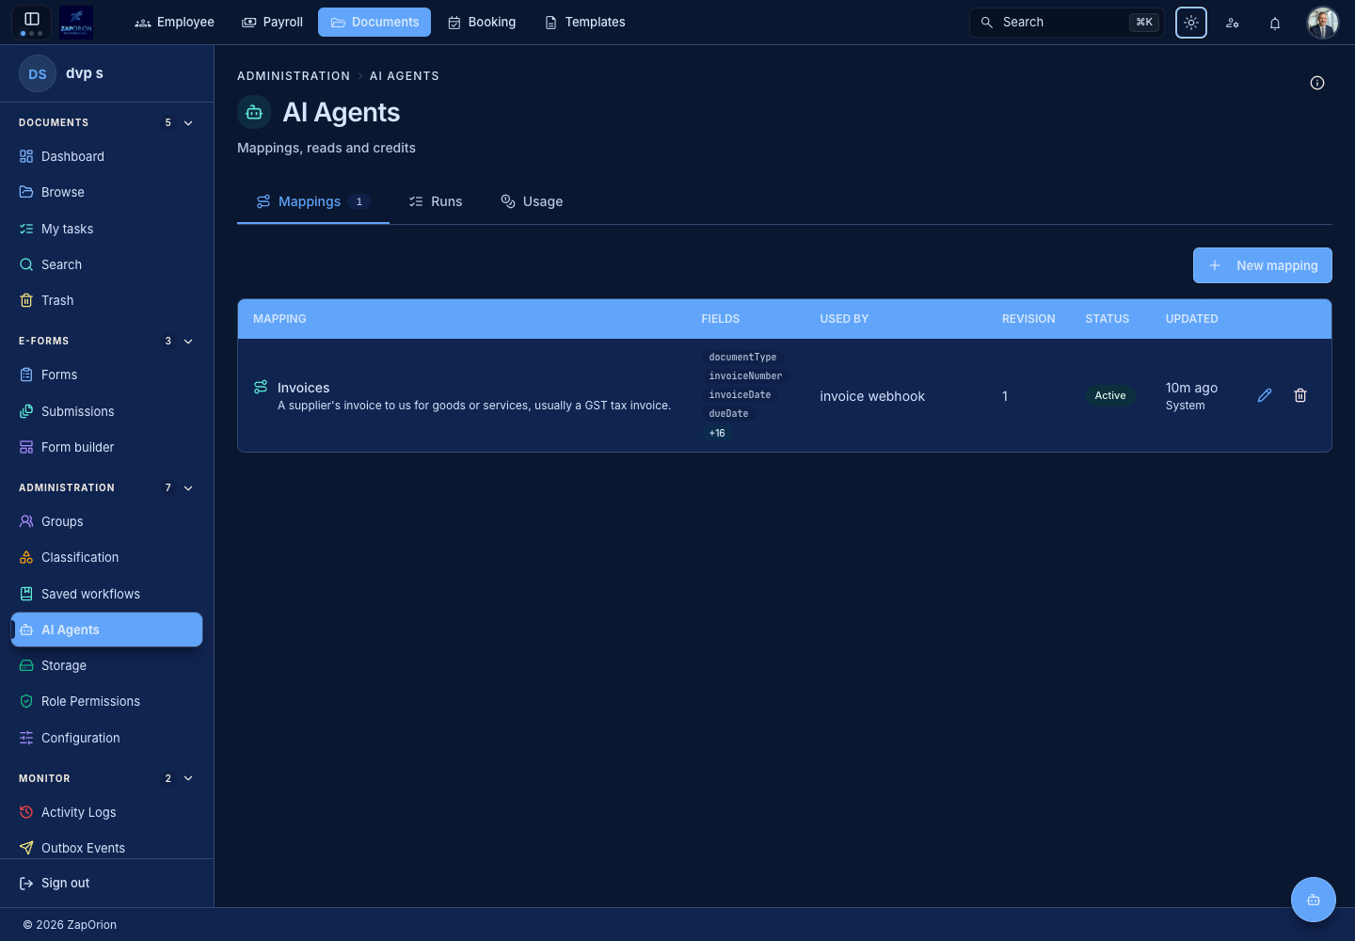Open Role Permissions in the sidebar

point(106,701)
